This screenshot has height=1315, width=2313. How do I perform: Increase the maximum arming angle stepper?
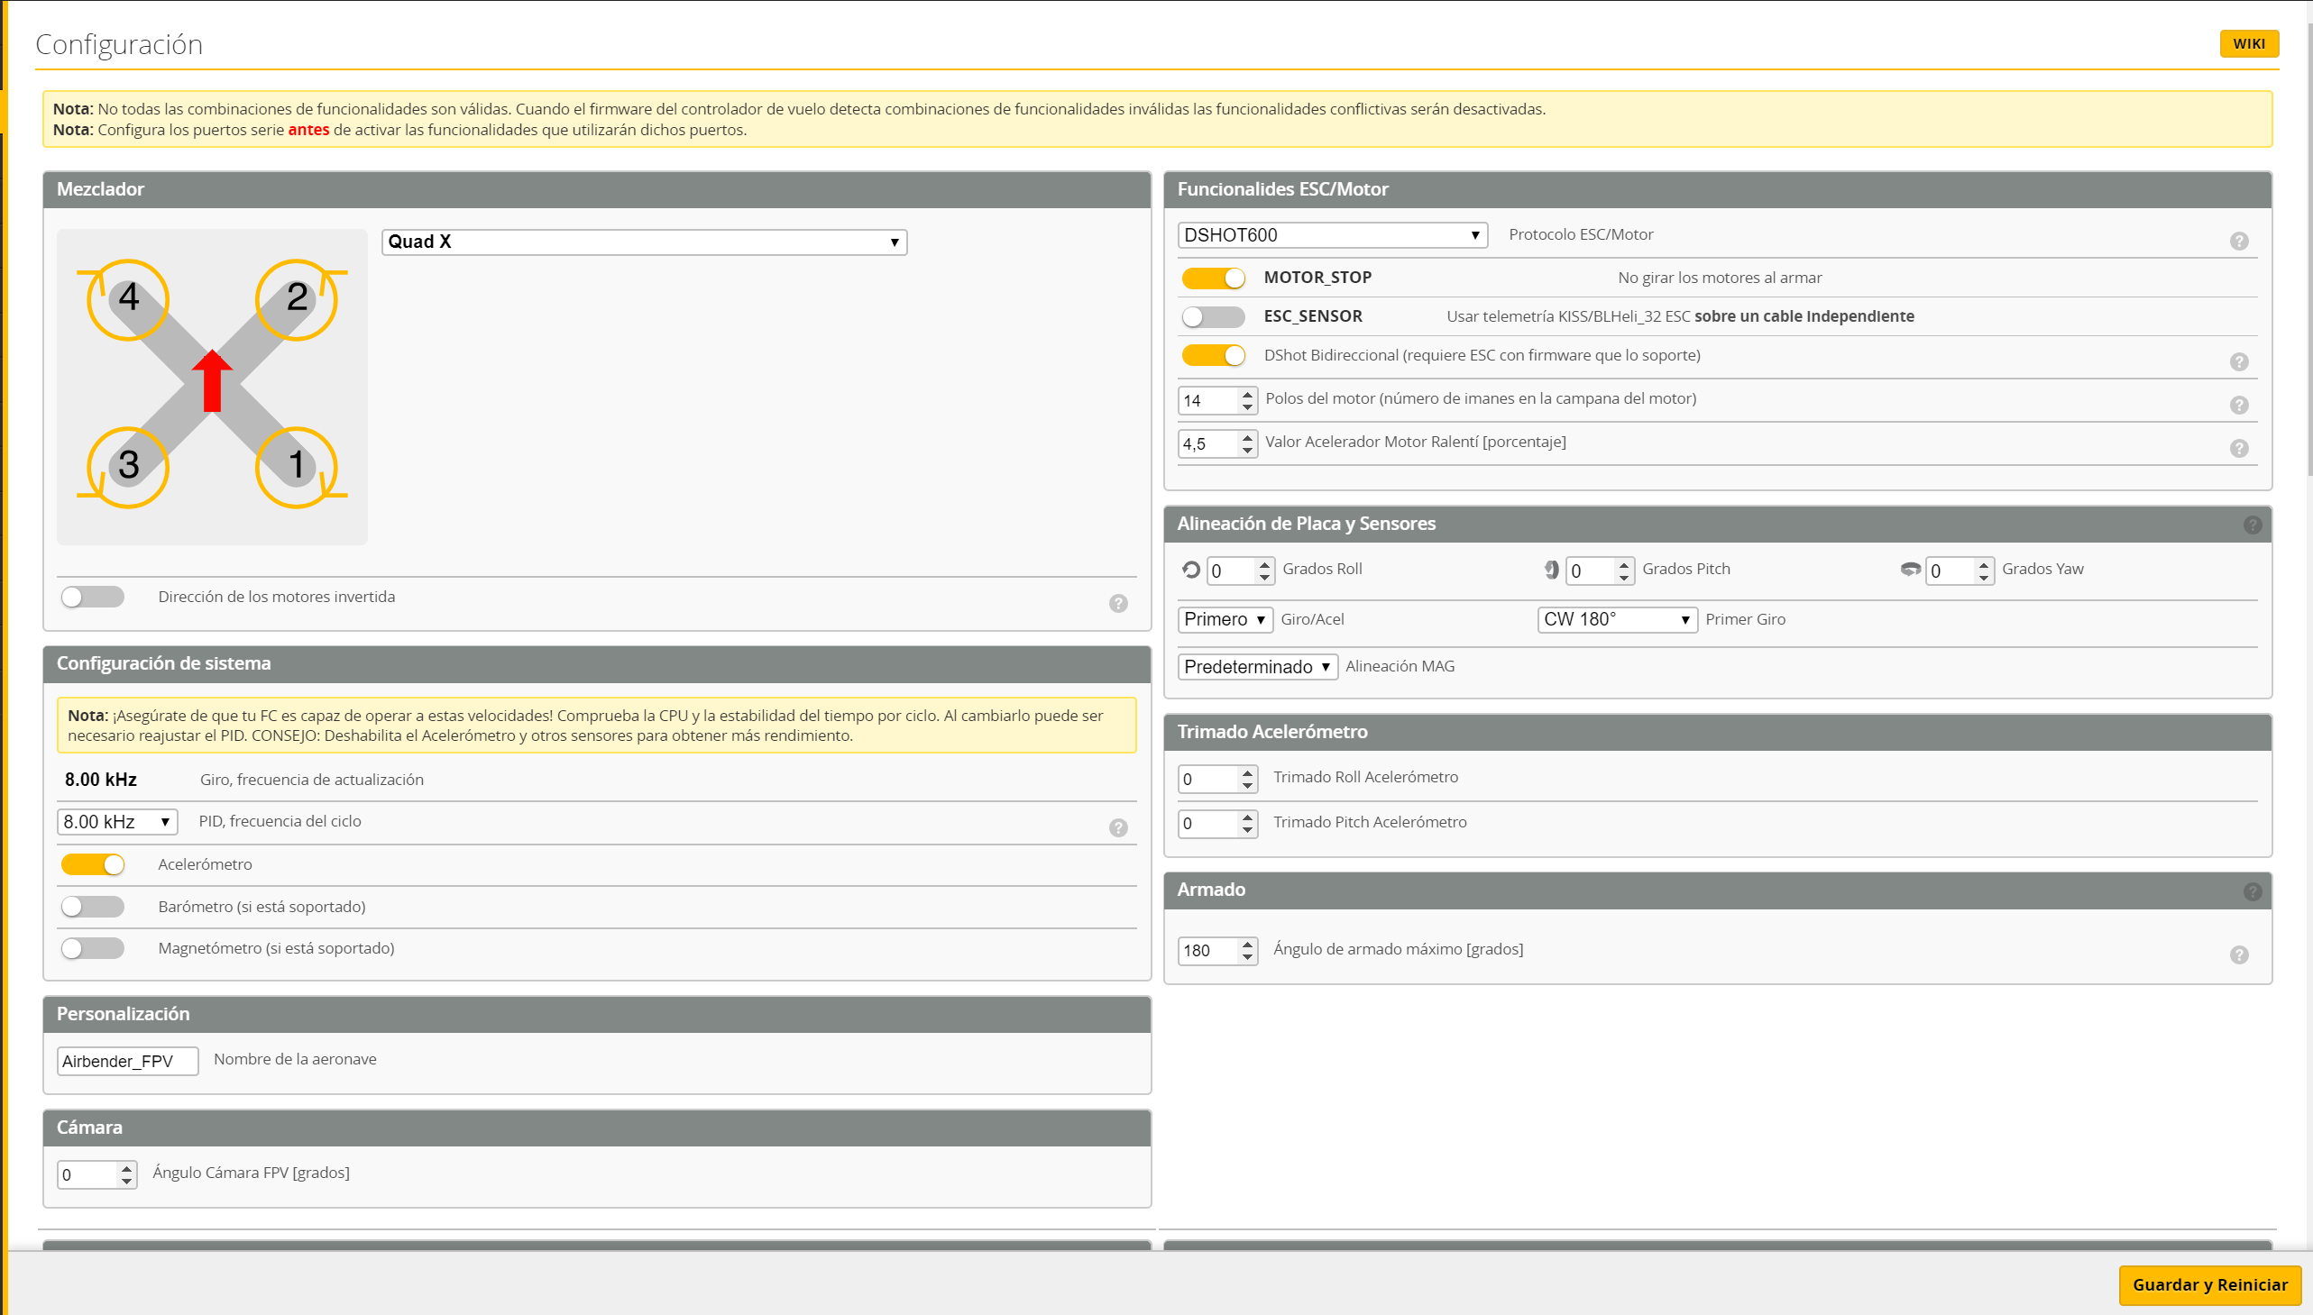1248,944
